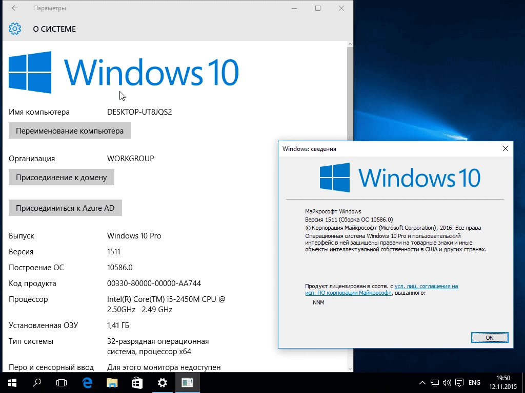Open the Store from taskbar
The image size is (525, 393).
[137, 383]
